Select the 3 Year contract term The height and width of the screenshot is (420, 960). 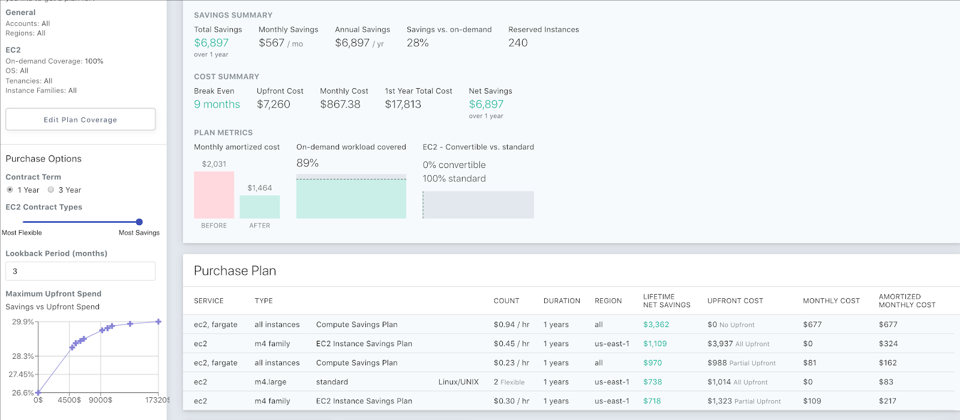click(51, 190)
